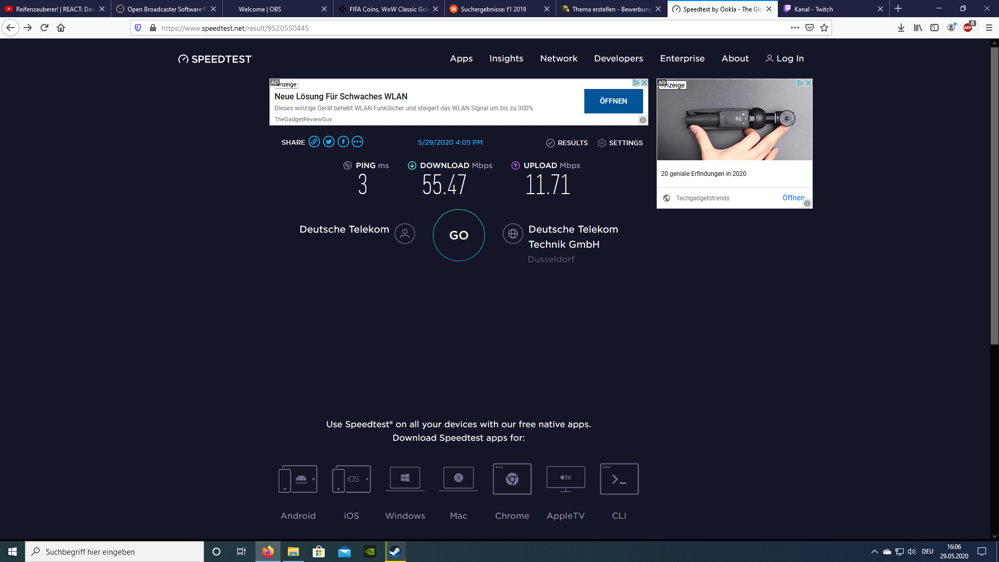
Task: Change server via globe icon
Action: (x=513, y=234)
